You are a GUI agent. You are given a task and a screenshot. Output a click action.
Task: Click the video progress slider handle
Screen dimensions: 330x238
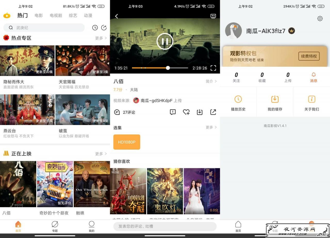(x=168, y=68)
